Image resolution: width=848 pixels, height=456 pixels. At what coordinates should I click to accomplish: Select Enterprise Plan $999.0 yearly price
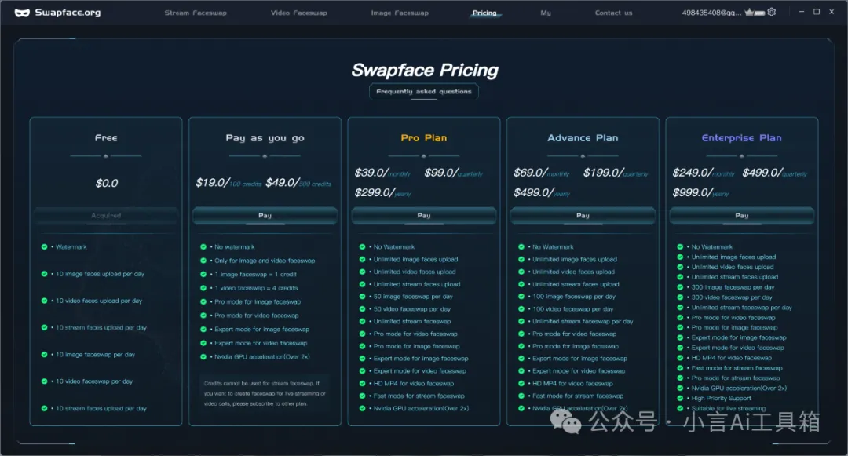(701, 193)
